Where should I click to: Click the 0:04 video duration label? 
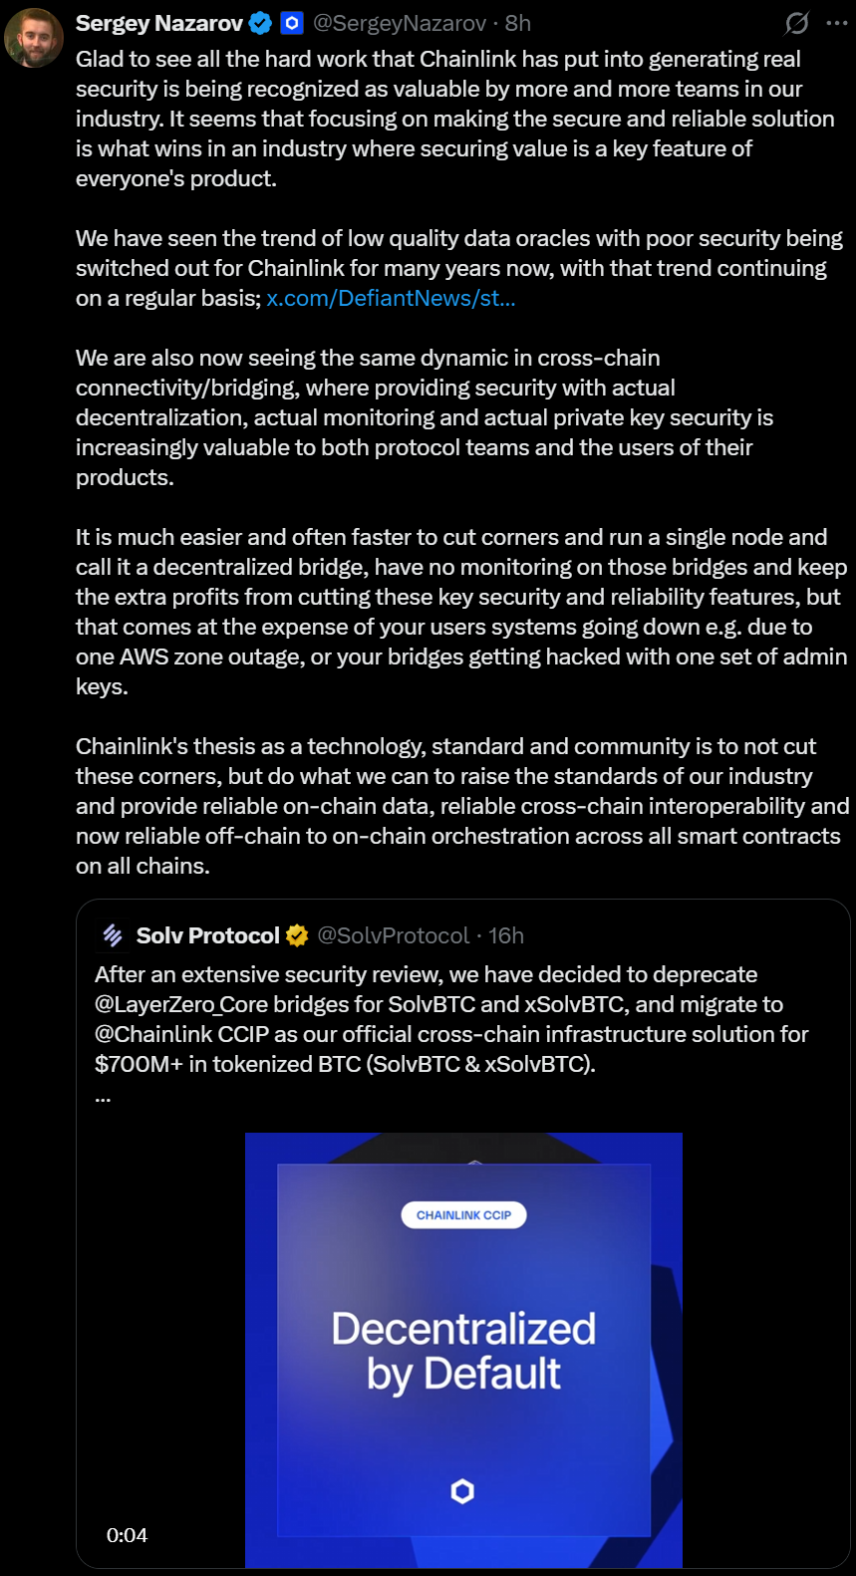coord(128,1535)
